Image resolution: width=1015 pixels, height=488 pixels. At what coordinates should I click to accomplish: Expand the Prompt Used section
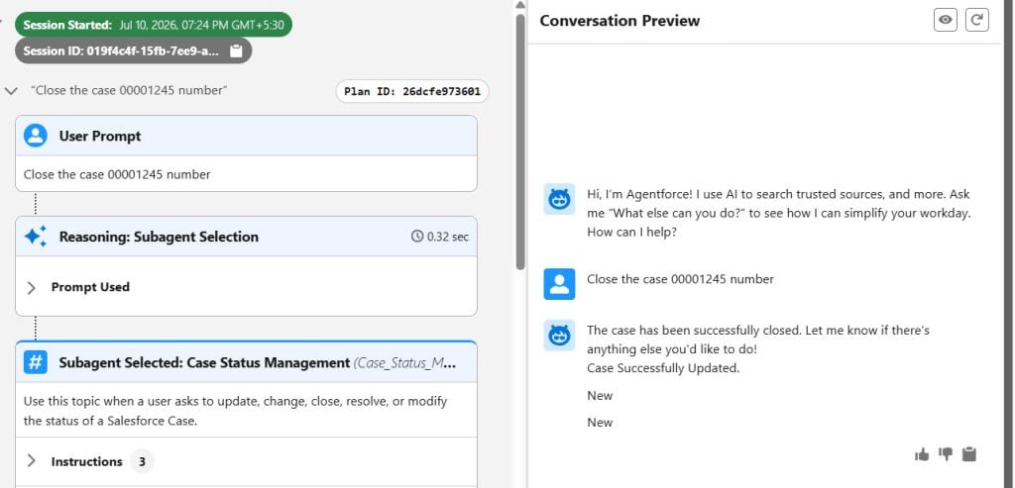click(31, 288)
